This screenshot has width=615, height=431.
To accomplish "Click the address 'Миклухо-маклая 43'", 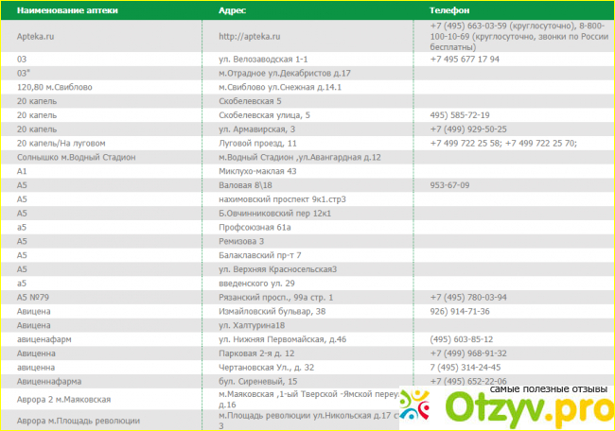I will point(257,171).
